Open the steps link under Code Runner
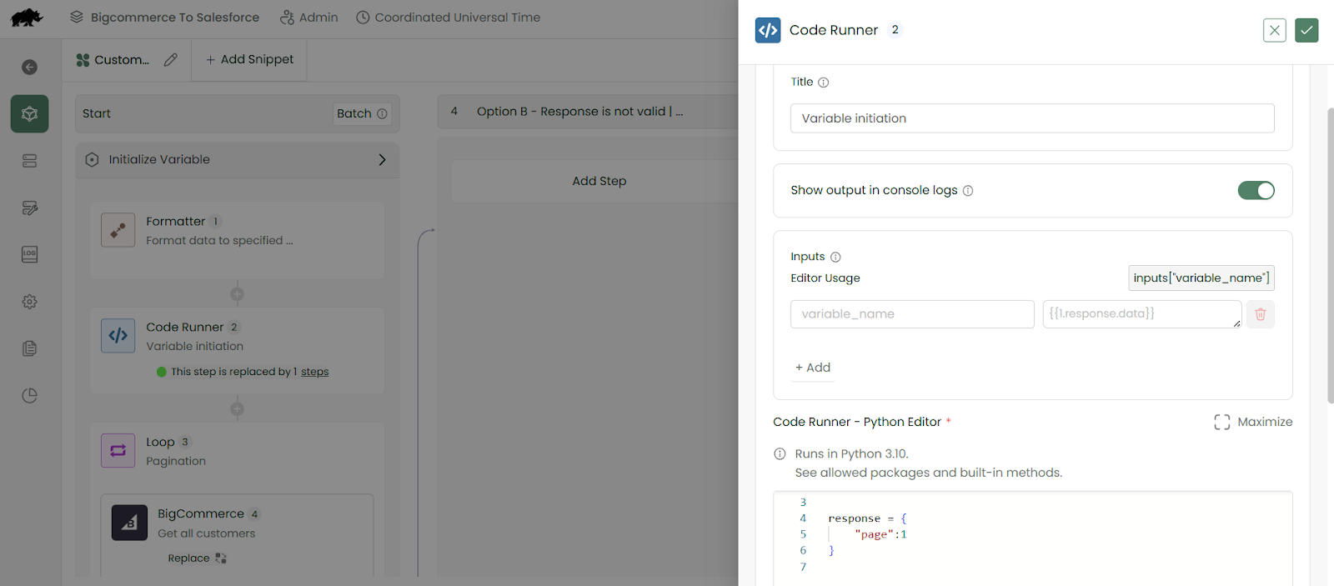The width and height of the screenshot is (1334, 586). 314,372
